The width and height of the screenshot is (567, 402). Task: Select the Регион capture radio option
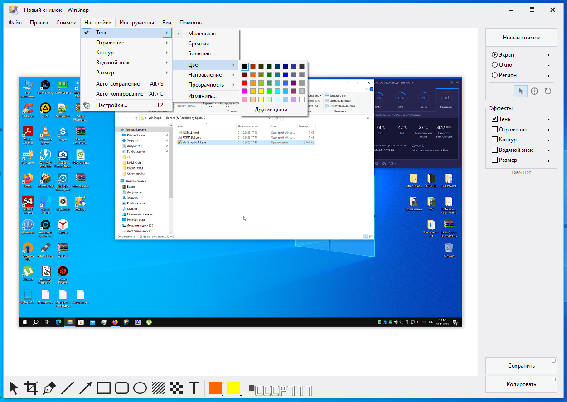[x=504, y=75]
